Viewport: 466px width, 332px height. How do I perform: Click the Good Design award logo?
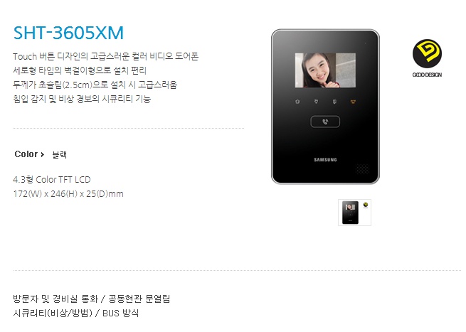427,54
